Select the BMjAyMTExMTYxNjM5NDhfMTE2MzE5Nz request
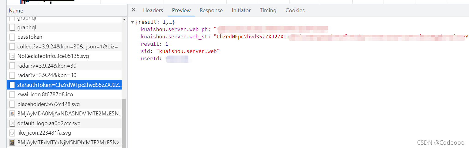The height and width of the screenshot is (148, 469). [64, 142]
